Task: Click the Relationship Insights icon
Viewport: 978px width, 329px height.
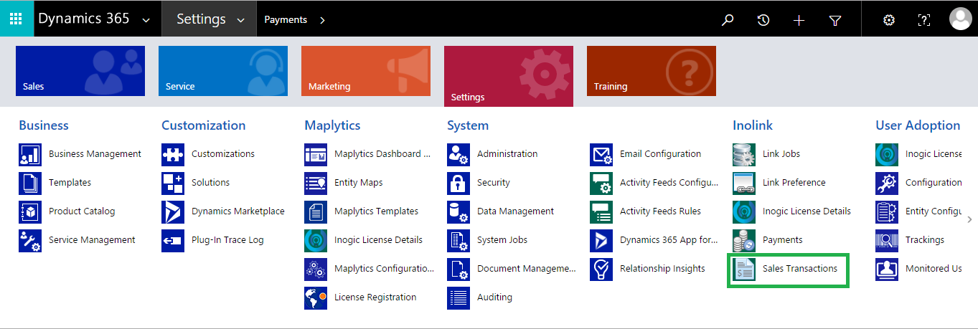Action: 601,269
